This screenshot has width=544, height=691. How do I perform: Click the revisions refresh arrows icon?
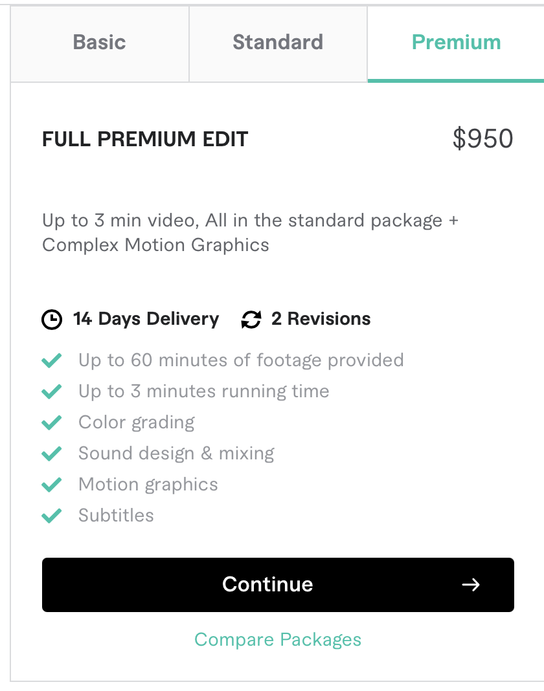point(251,320)
